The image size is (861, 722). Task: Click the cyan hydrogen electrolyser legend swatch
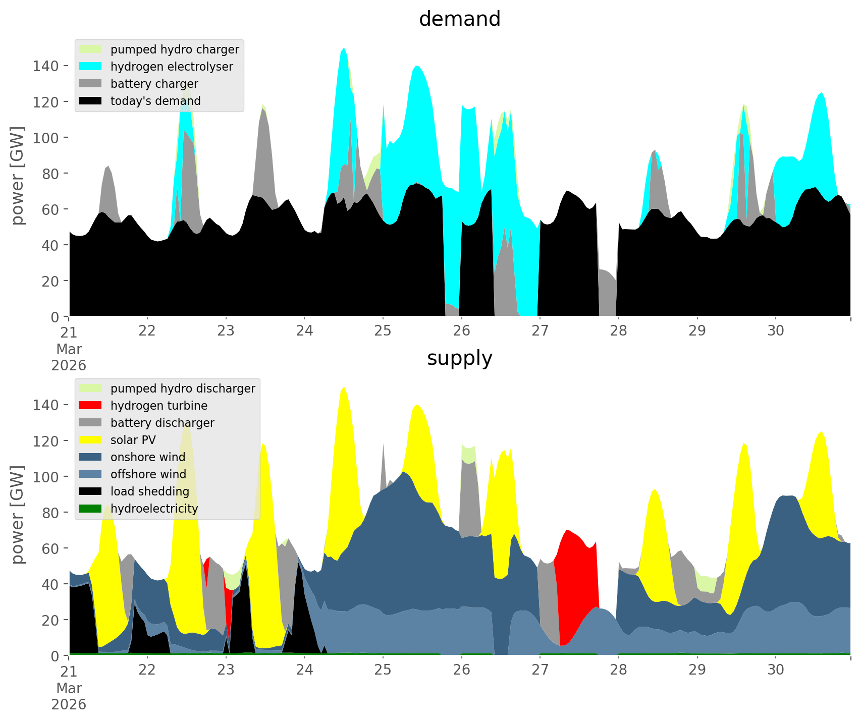coord(90,67)
